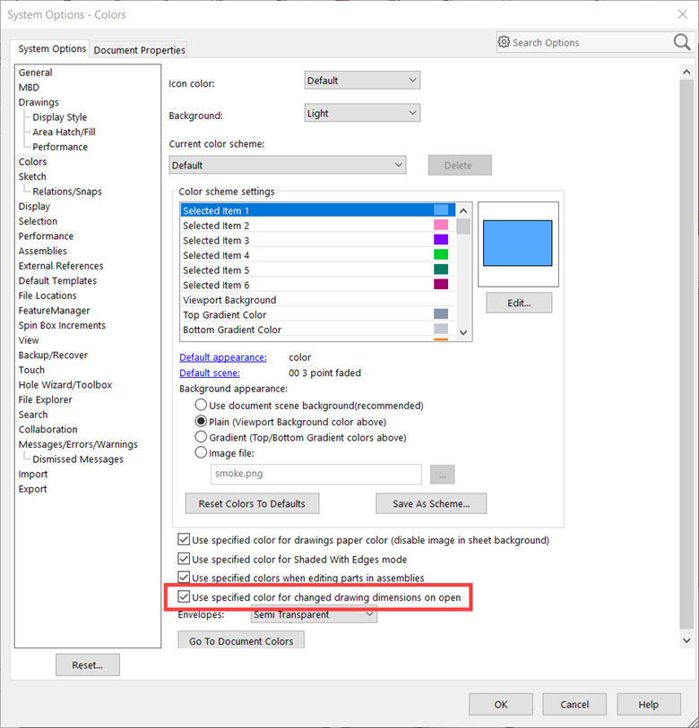Open Backup/Recover settings
Screen dimensions: 699x728
pos(53,355)
